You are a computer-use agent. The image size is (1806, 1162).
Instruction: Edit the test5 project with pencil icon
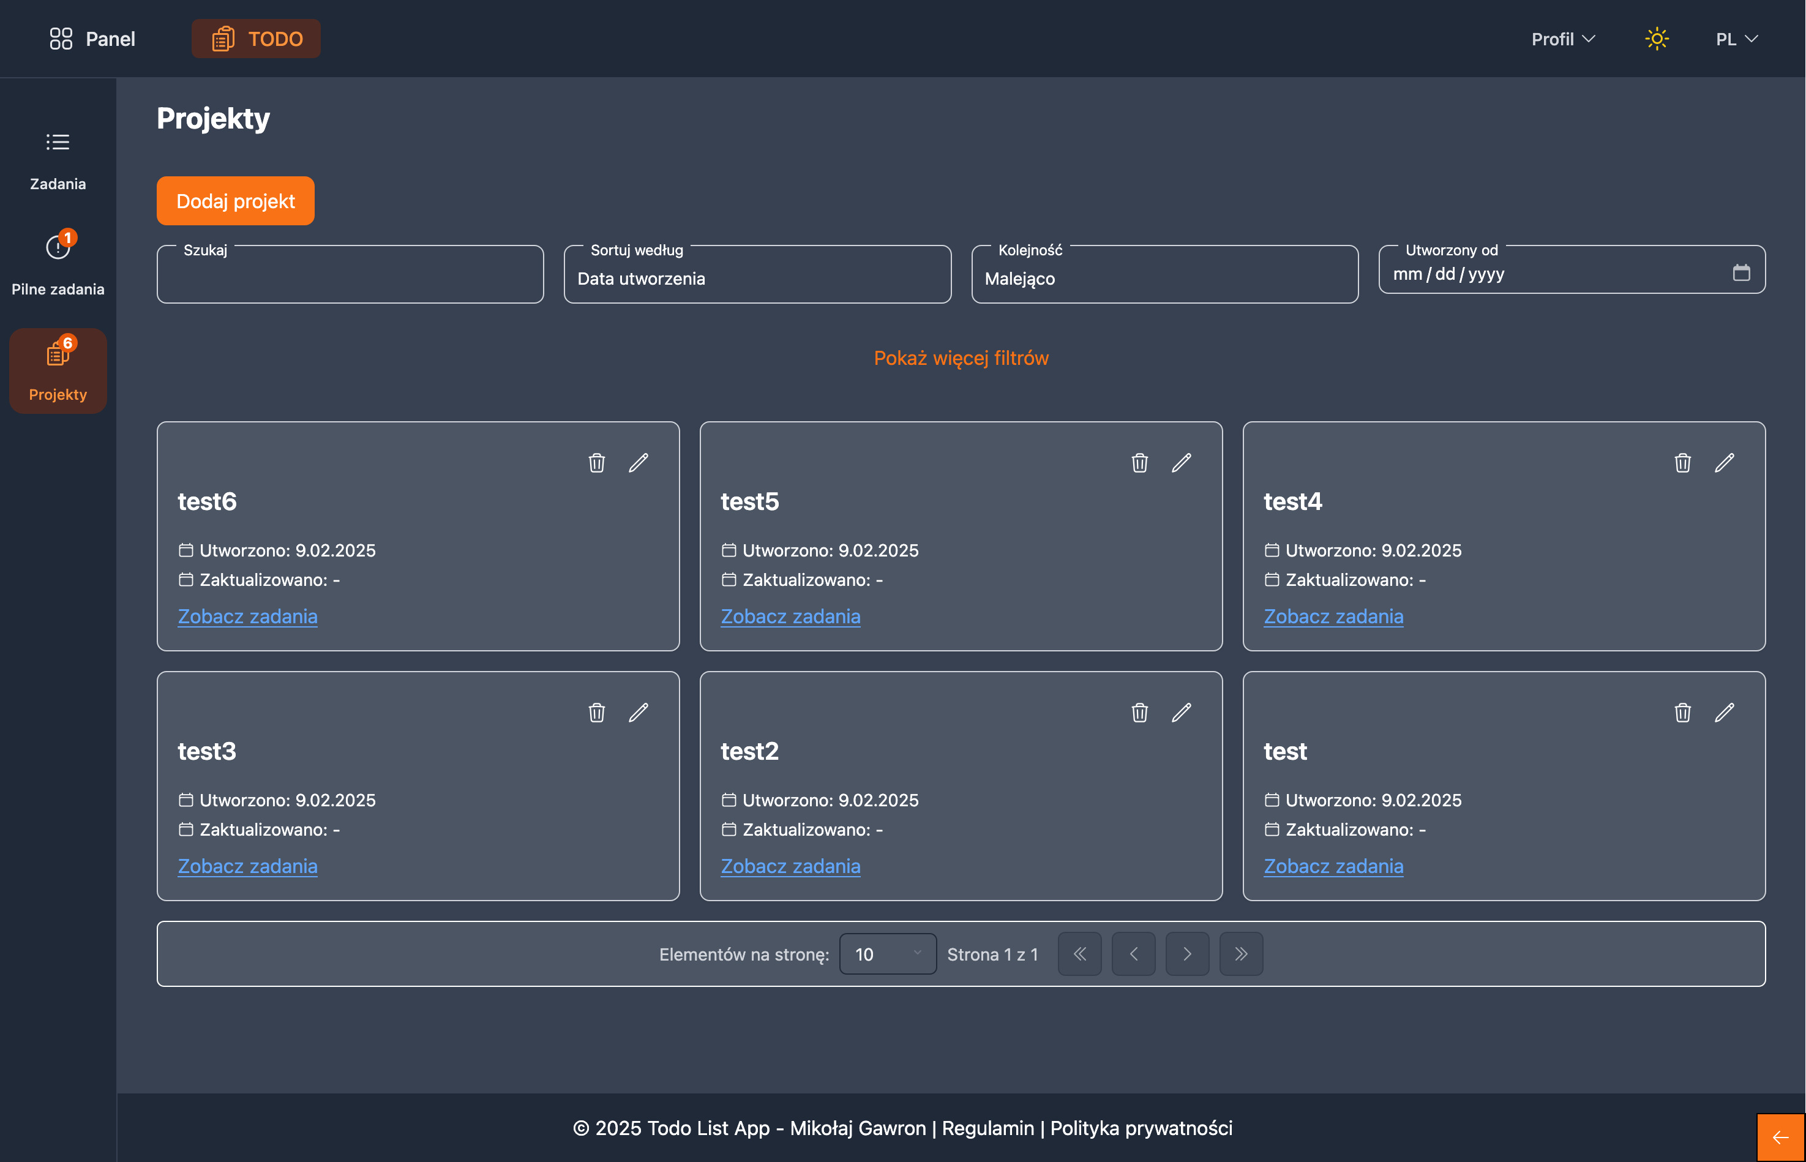[1180, 463]
